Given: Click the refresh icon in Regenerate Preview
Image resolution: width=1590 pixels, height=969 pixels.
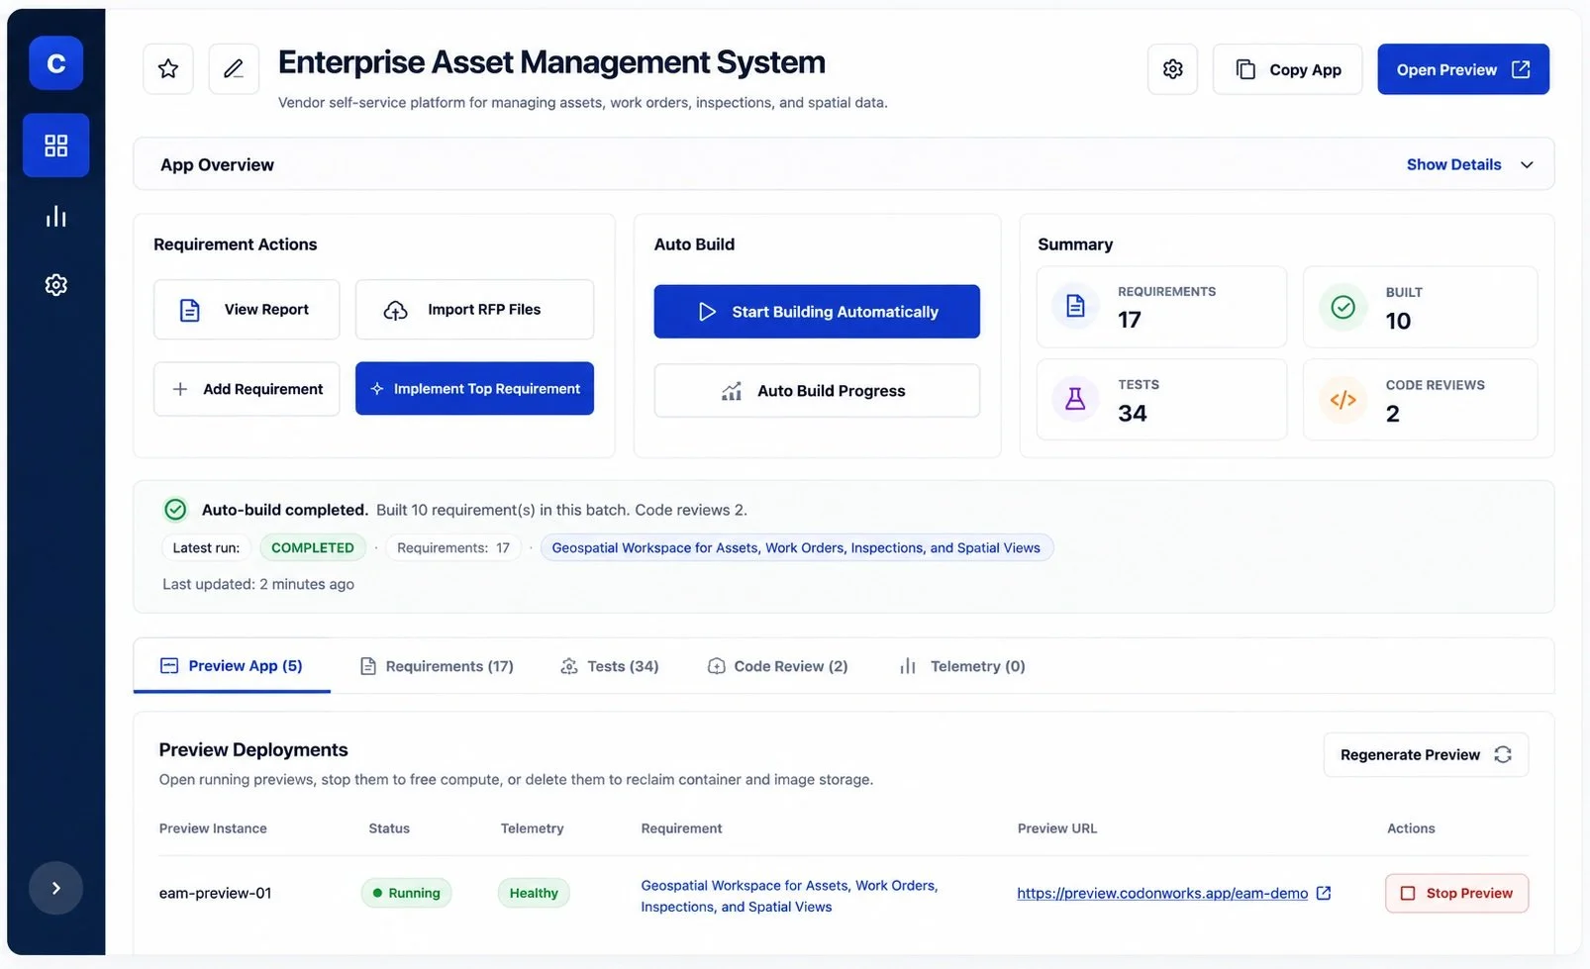Looking at the screenshot, I should (x=1503, y=754).
